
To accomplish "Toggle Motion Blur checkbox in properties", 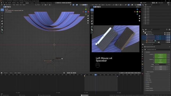I will point(146,82).
